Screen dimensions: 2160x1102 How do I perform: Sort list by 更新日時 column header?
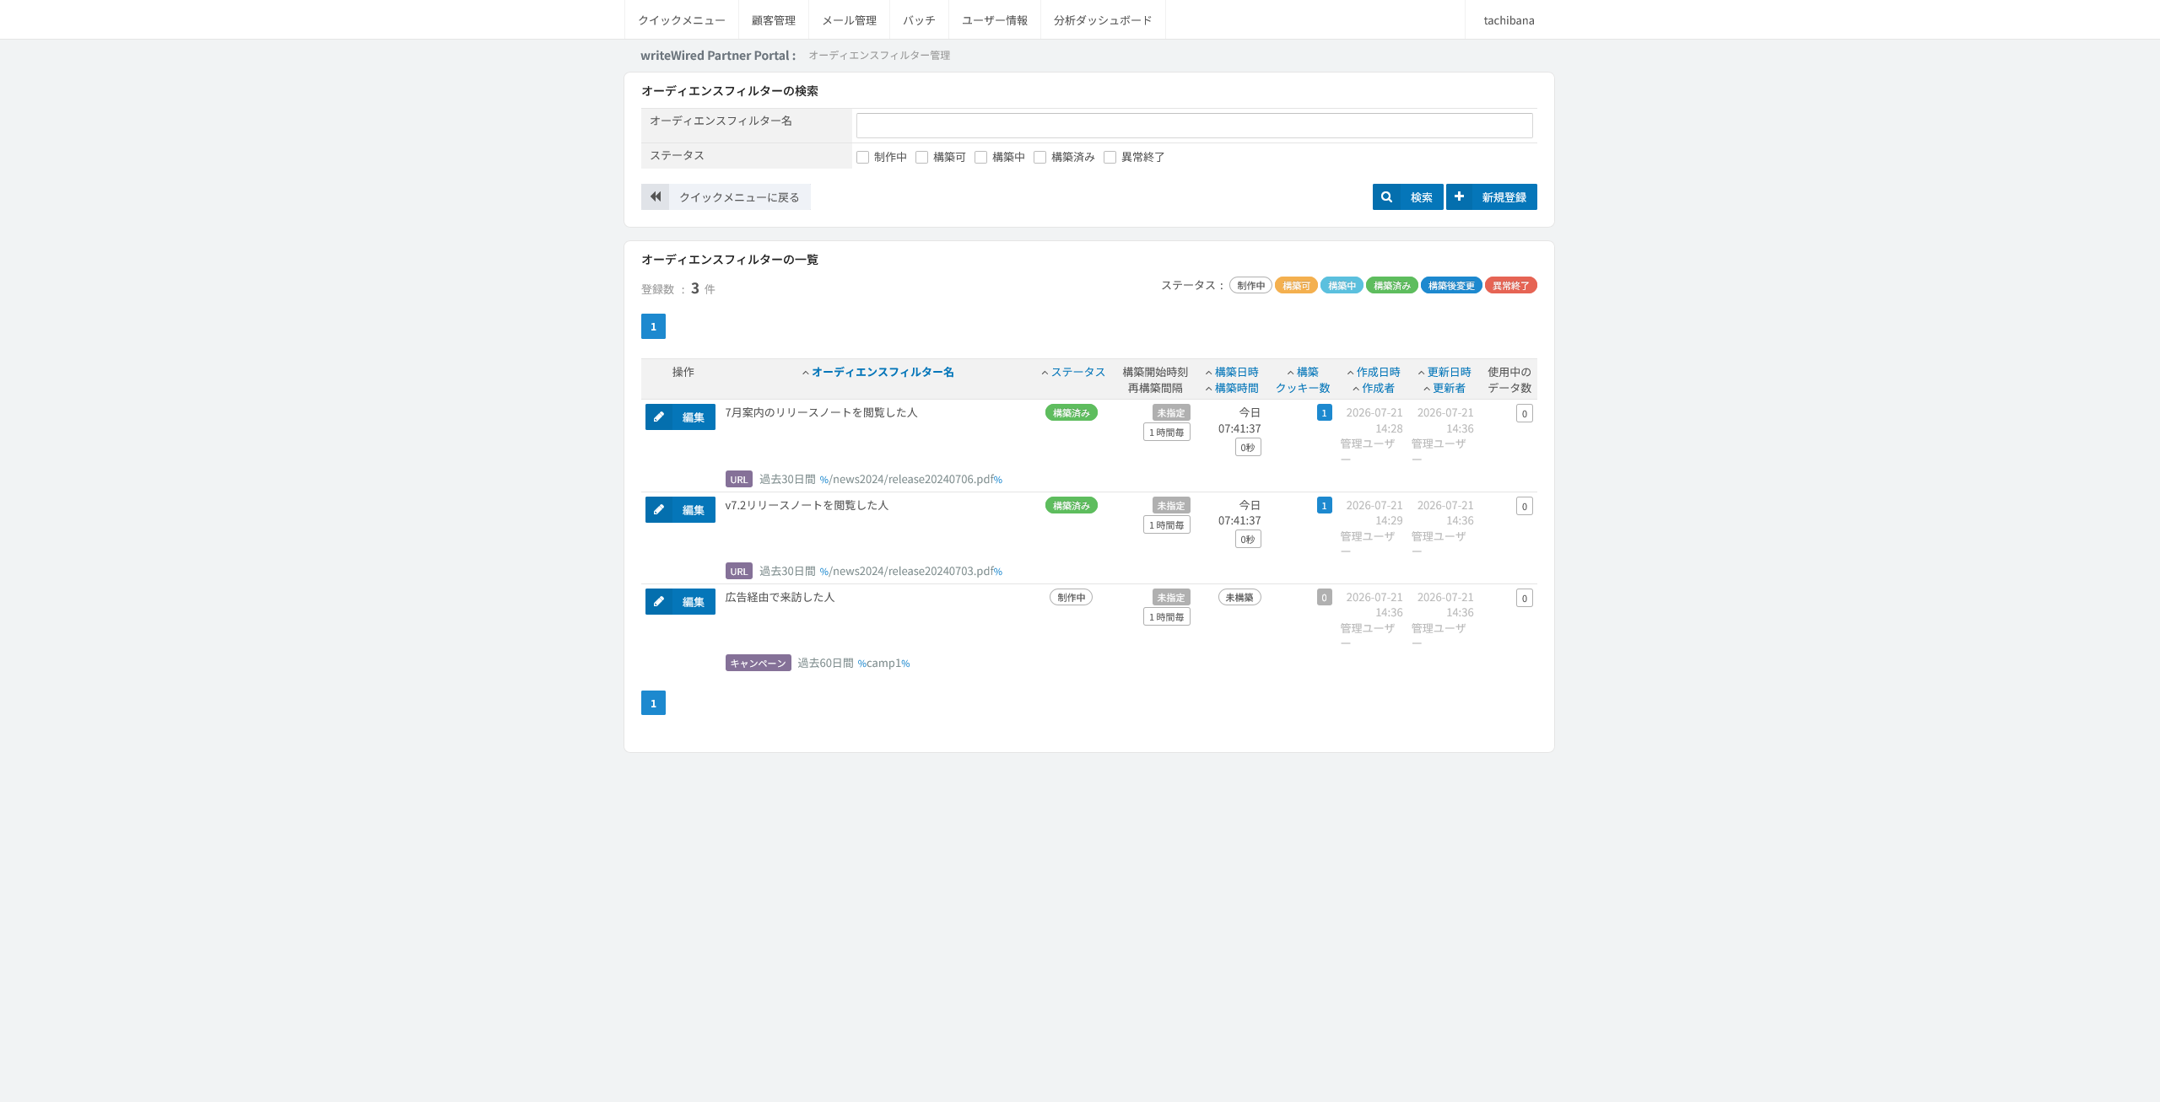[1449, 372]
